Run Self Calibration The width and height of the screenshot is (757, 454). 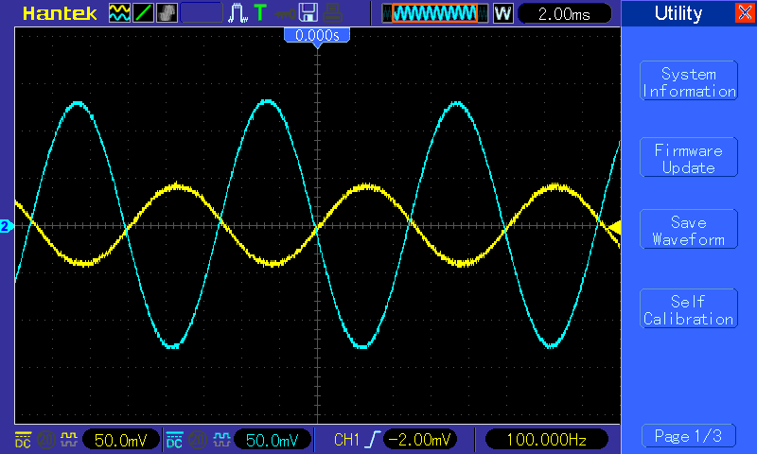click(x=689, y=308)
